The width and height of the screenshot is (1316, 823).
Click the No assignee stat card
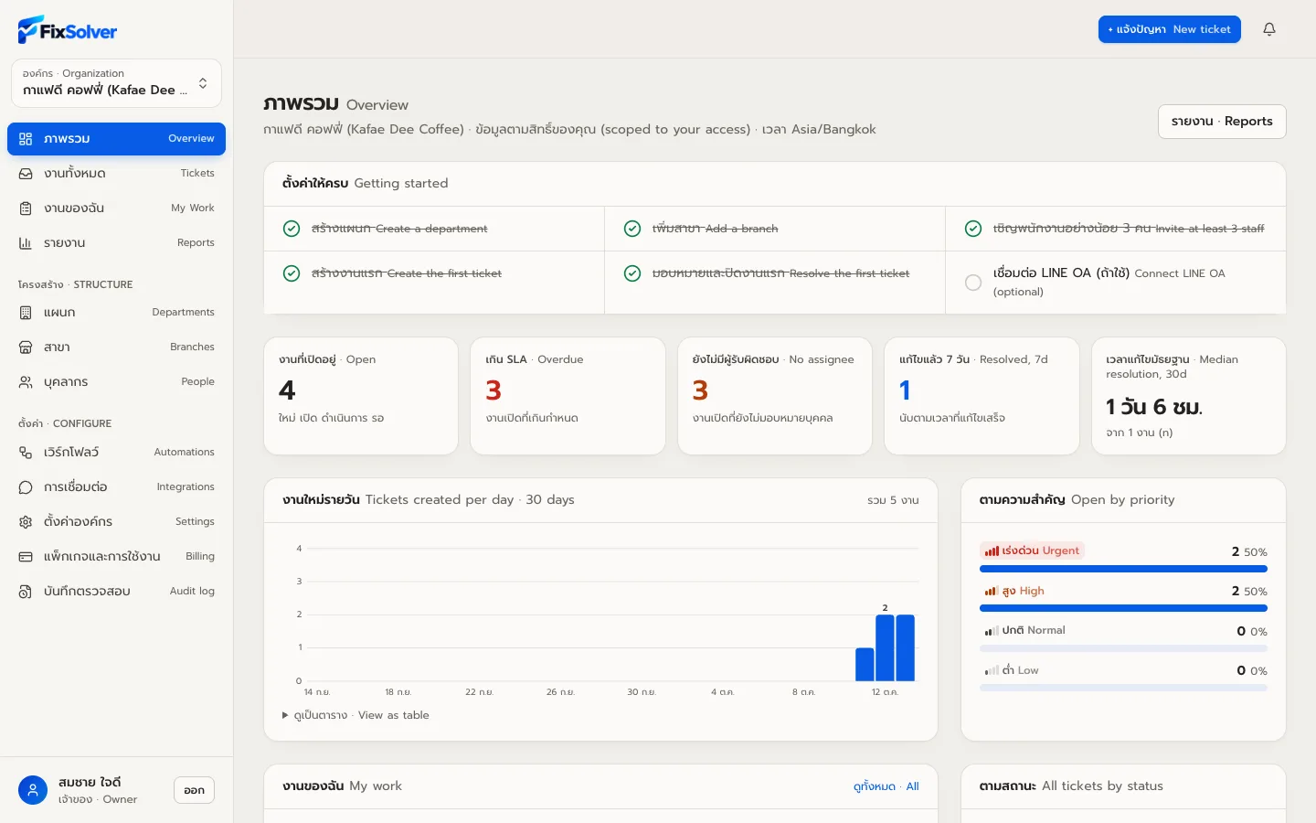click(x=775, y=396)
